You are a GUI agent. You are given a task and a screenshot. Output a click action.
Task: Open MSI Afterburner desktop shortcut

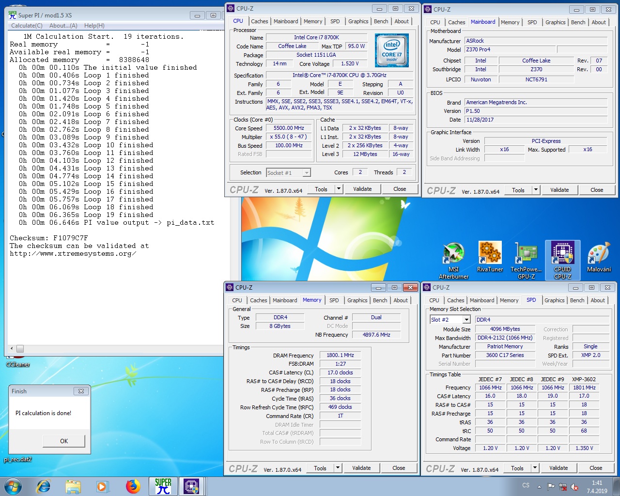click(x=453, y=261)
